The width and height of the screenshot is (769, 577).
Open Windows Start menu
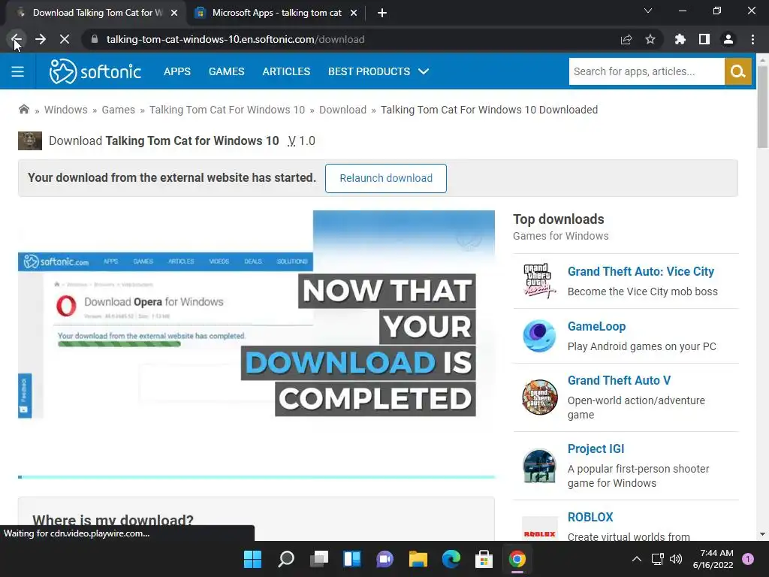[253, 559]
